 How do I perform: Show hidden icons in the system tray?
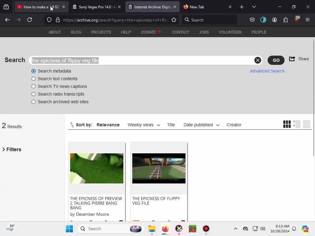(236, 229)
